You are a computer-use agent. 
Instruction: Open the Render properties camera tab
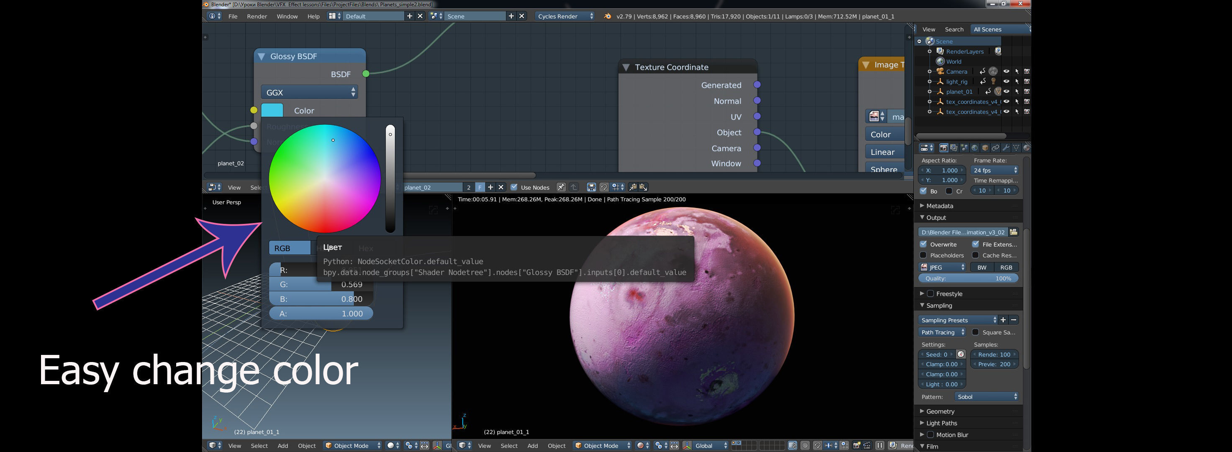pos(943,148)
